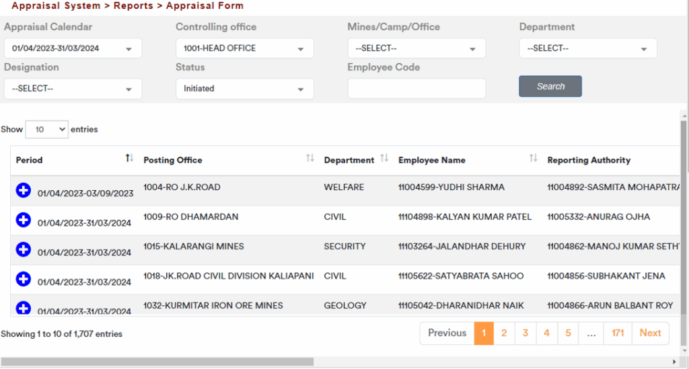This screenshot has width=689, height=369.
Task: Click the Employee Code input field
Action: tap(416, 89)
